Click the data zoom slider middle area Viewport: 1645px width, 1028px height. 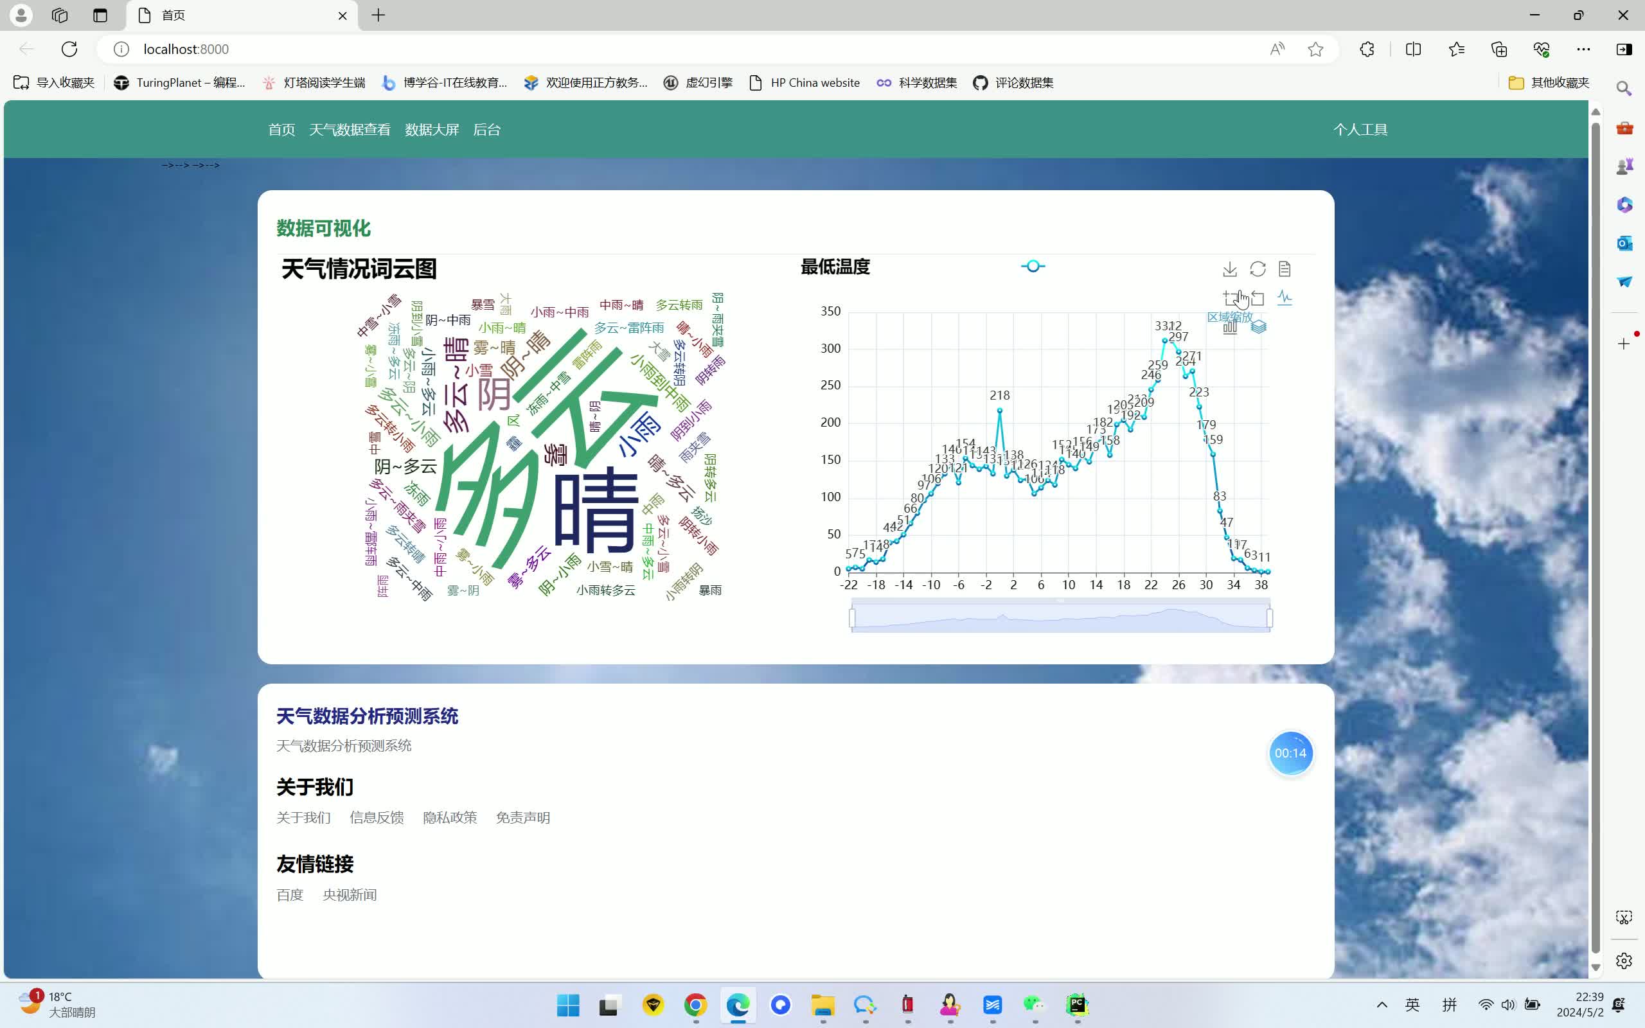click(1060, 617)
